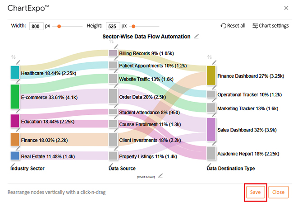Click the Width slider handle
Image resolution: width=293 pixels, height=207 pixels.
(x=59, y=26)
